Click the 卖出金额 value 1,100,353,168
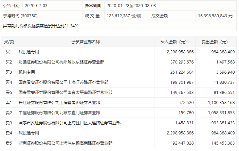This screenshot has height=151, width=239. pyautogui.click(x=217, y=103)
